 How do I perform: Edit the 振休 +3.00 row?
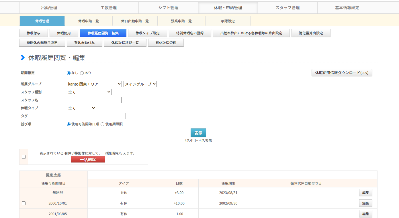pos(365,193)
